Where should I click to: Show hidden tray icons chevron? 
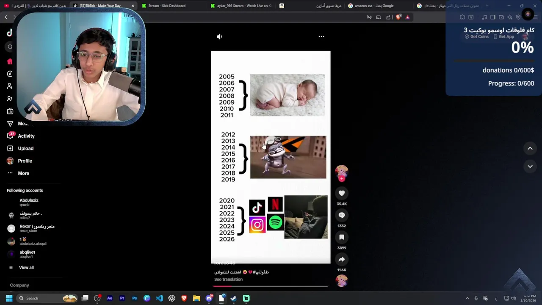(x=467, y=298)
